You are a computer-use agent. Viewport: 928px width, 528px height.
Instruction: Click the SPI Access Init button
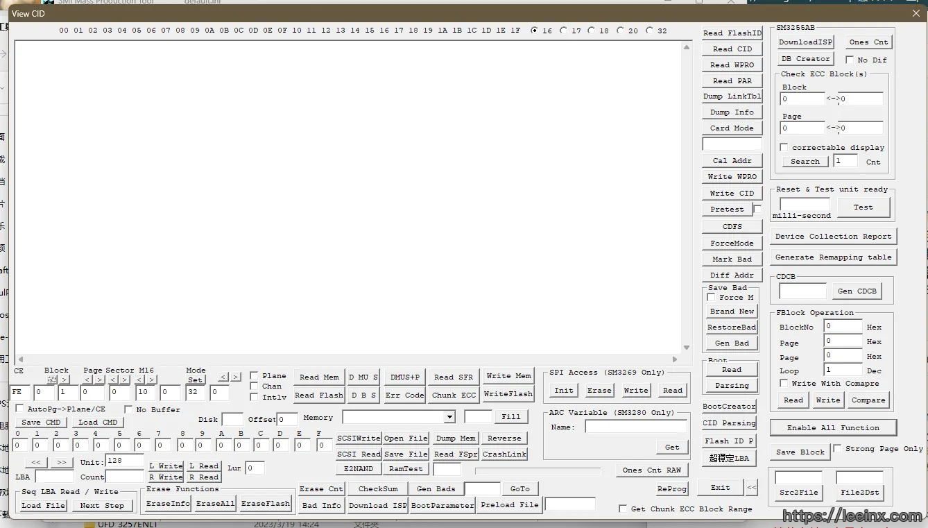564,390
